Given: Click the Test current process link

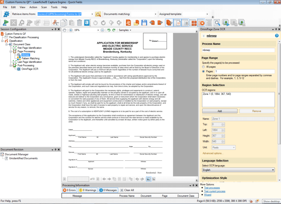Looking at the screenshot, I should [215, 191].
